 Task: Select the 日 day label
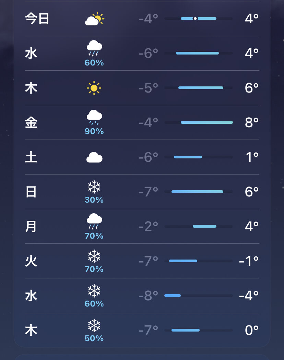coord(31,192)
